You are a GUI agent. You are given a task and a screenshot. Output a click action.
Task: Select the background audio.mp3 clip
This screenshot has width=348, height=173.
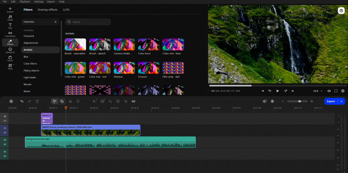click(110, 142)
